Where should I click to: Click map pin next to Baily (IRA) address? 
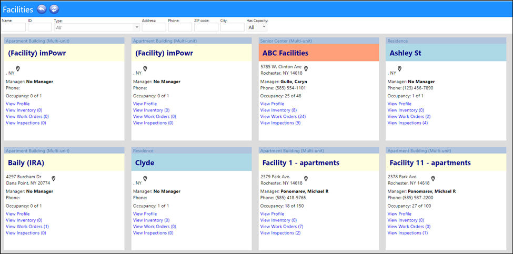(54, 178)
